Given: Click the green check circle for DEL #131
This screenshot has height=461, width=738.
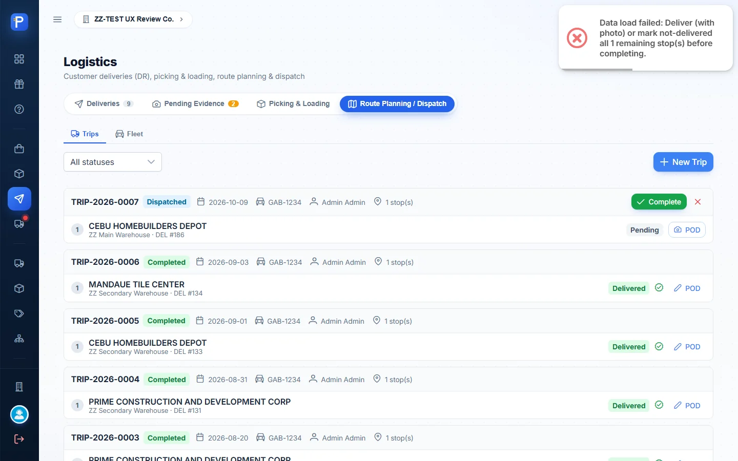Looking at the screenshot, I should tap(659, 405).
